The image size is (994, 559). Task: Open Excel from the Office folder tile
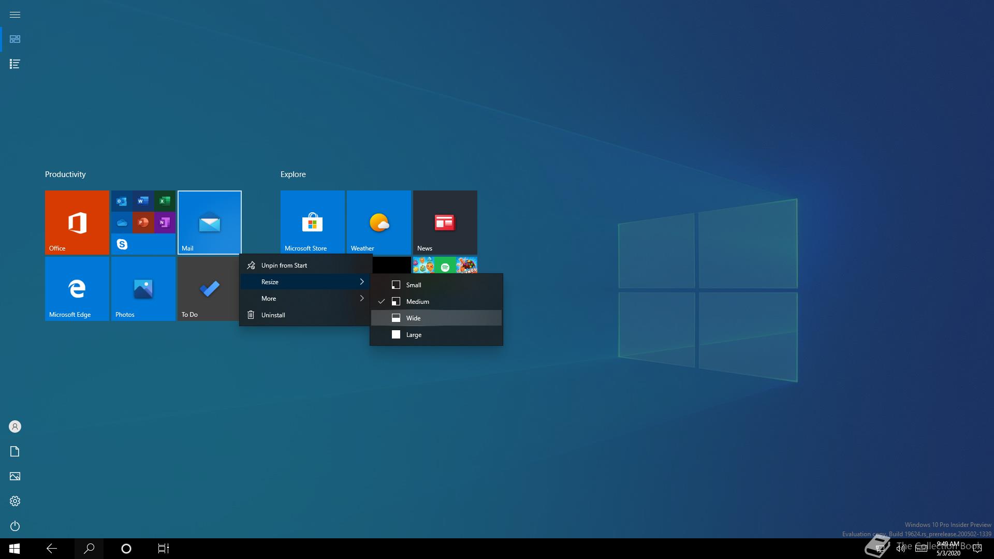tap(165, 201)
